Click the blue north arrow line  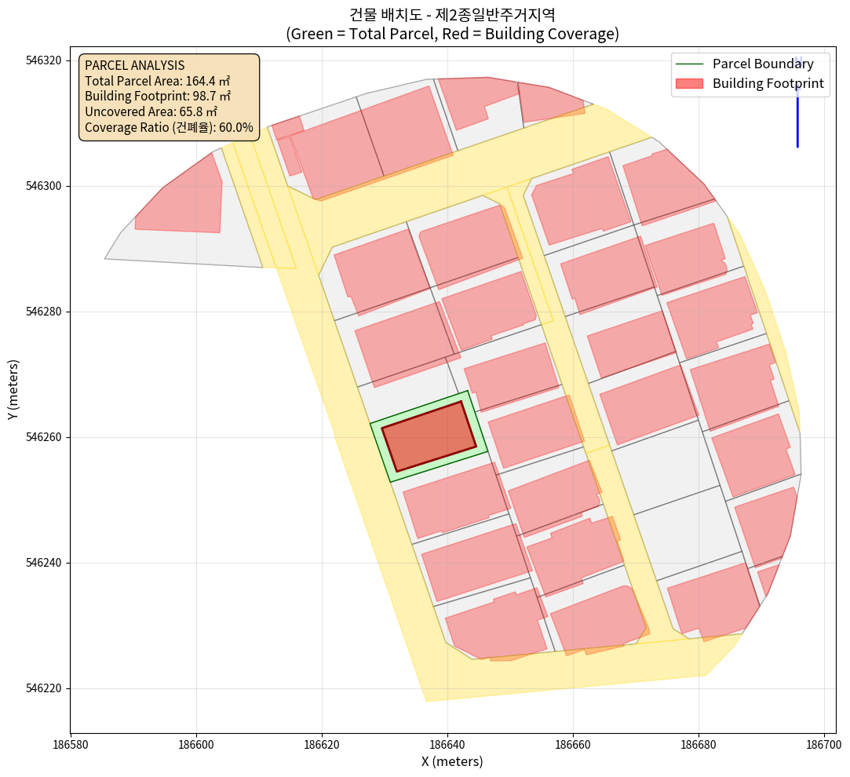797,118
